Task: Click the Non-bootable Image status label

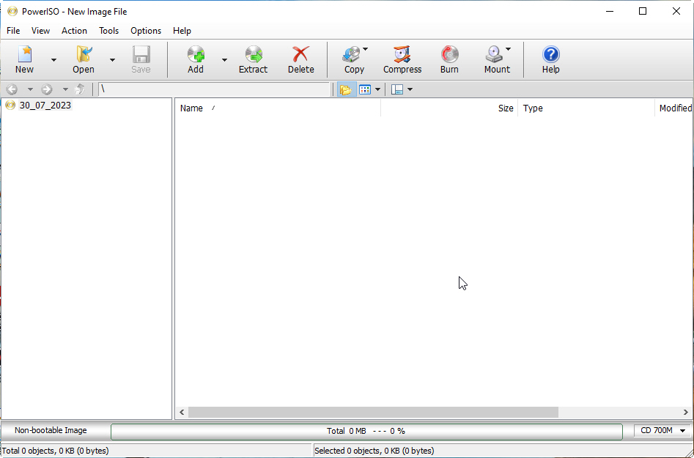Action: [x=51, y=430]
